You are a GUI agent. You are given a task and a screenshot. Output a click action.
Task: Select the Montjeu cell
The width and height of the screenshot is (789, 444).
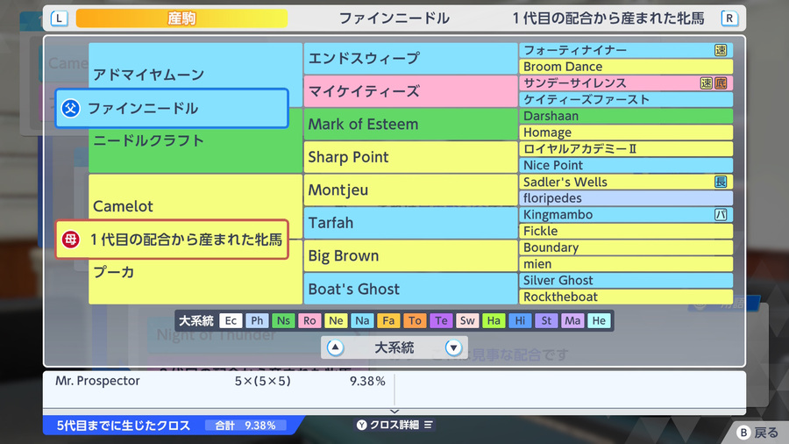410,190
